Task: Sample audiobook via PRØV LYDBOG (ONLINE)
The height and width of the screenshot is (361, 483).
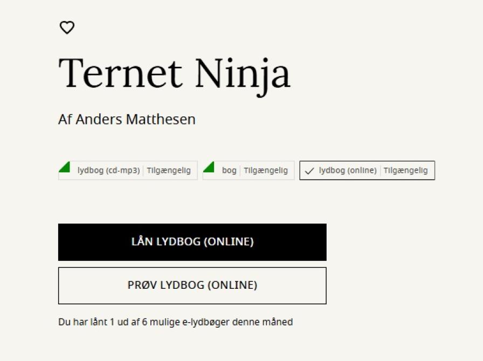Action: pyautogui.click(x=192, y=286)
